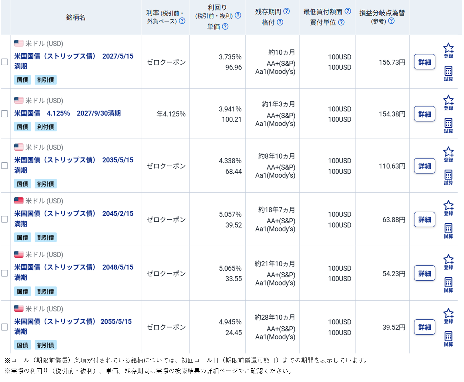Screen dimensions: 464x382
Task: Open calculator 試算 for 2035/5/15 strips bond
Action: (448, 178)
